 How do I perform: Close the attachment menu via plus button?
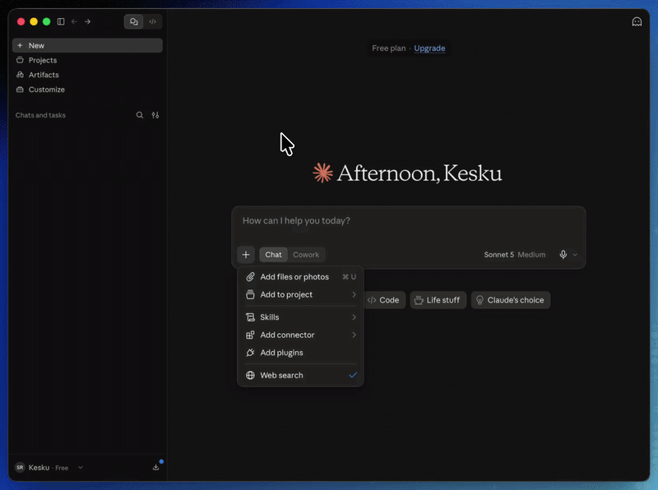point(246,255)
